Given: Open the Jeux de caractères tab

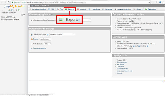Looking at the screenshot, I should [x=123, y=9].
